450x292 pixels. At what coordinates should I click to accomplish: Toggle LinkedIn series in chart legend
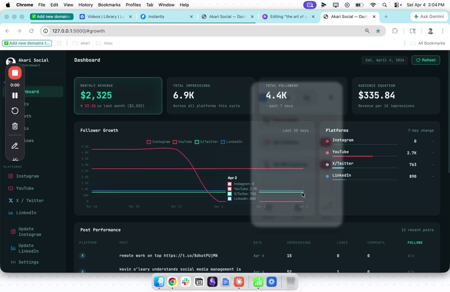(231, 142)
